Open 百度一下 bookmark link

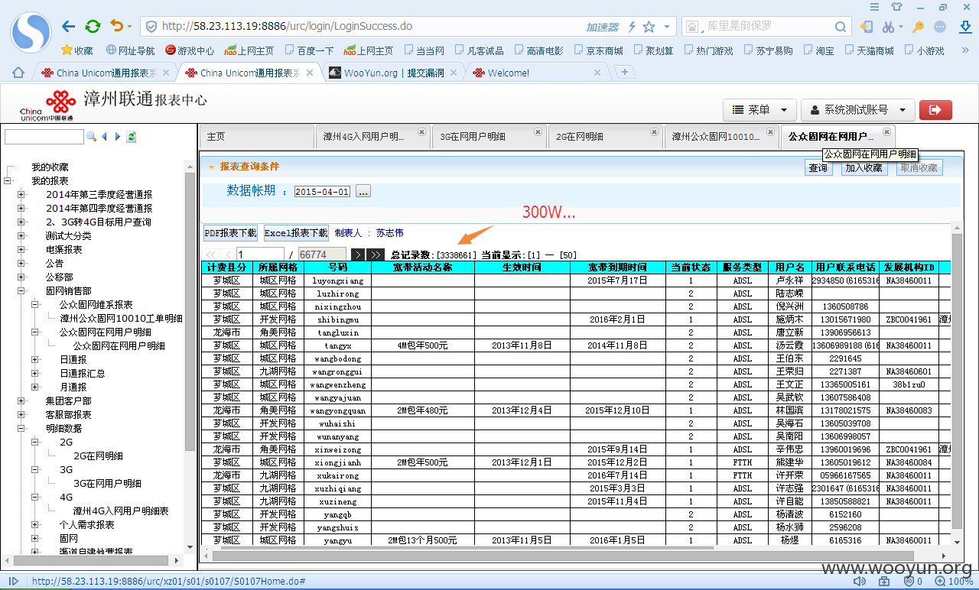click(x=309, y=50)
